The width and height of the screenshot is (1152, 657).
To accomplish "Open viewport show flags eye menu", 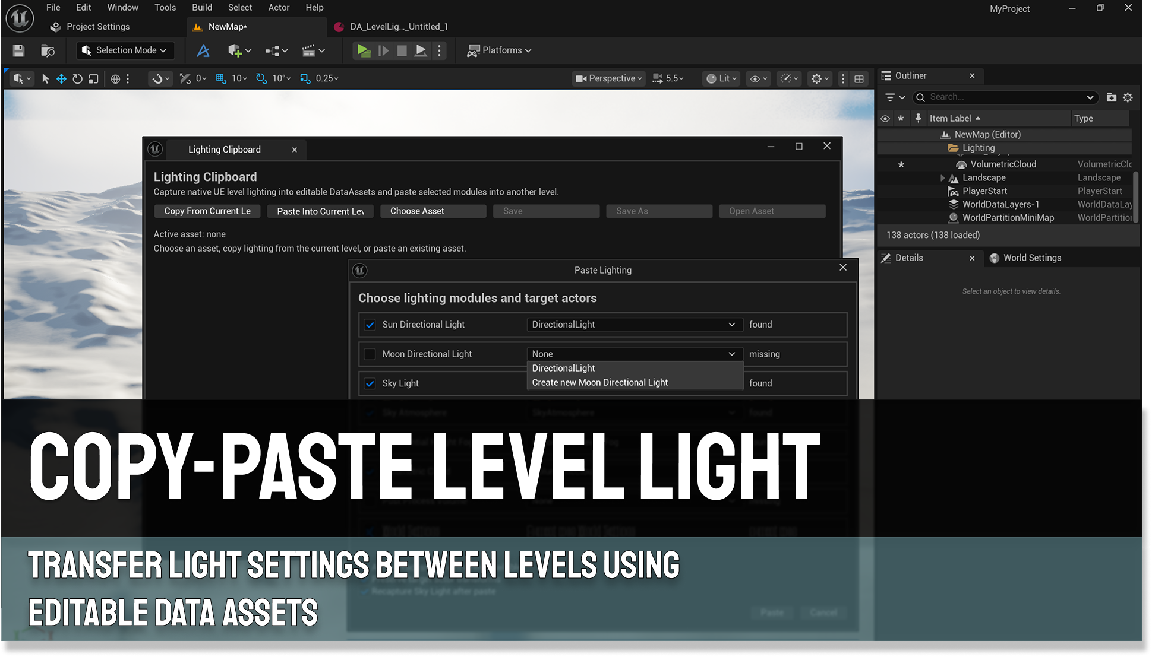I will point(759,78).
